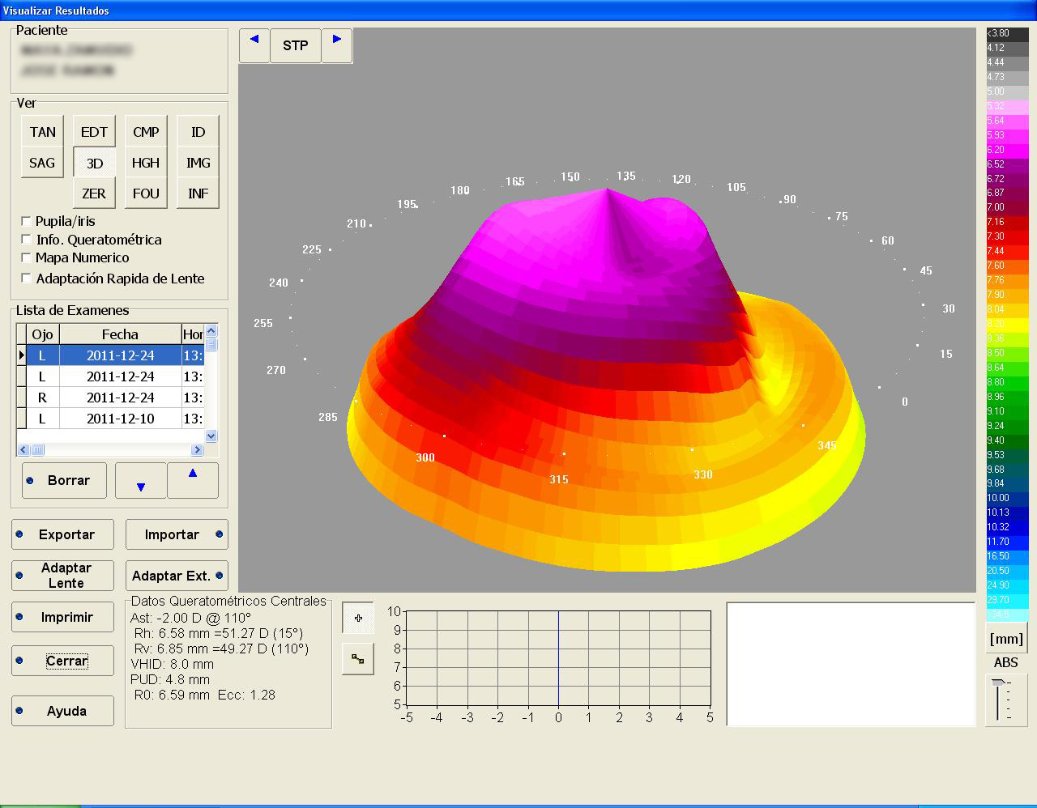Viewport: 1037px width, 808px height.
Task: Move exam down with blue down arrow
Action: click(x=141, y=481)
